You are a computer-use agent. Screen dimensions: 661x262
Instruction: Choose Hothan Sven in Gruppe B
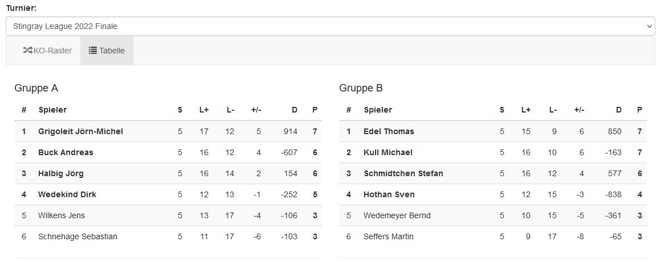point(389,194)
